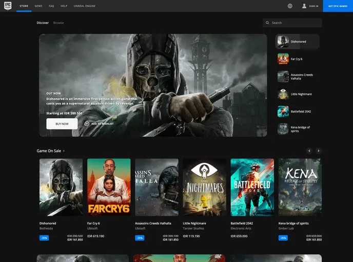This screenshot has height=262, width=353.
Task: Click the IDR 119.190 price
Action: [191, 236]
